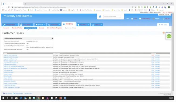The height and width of the screenshot is (102, 176).
Task: Open the green chat bubble widget
Action: pyautogui.click(x=169, y=36)
